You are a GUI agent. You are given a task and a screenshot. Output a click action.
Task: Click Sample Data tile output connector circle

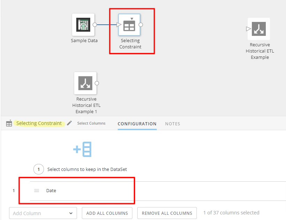point(95,25)
